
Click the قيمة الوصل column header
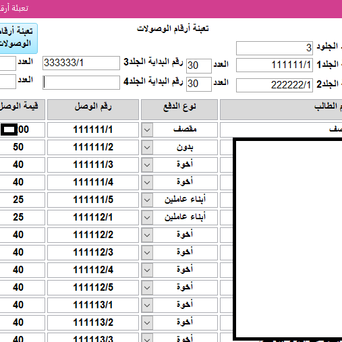coord(22,109)
